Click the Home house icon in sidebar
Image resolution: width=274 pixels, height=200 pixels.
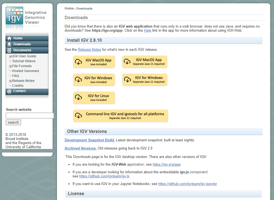tap(9, 38)
